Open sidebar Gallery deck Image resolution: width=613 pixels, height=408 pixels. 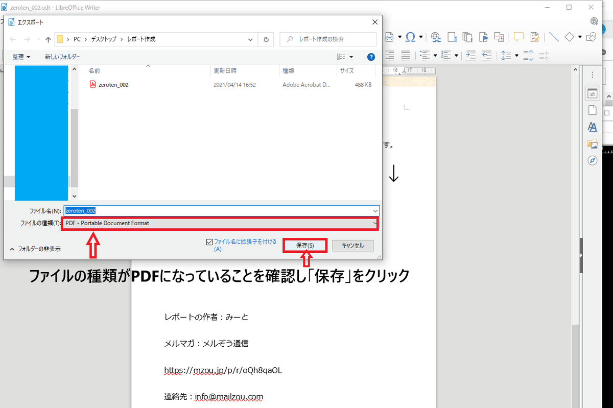tap(592, 143)
